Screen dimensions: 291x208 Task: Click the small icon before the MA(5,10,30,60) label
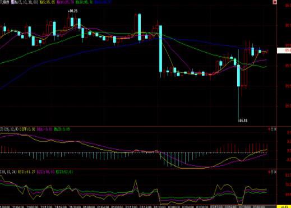(x=12, y=2)
